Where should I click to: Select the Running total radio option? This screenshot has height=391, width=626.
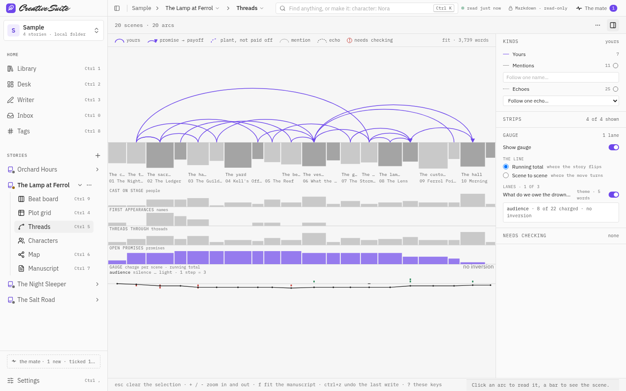[506, 167]
